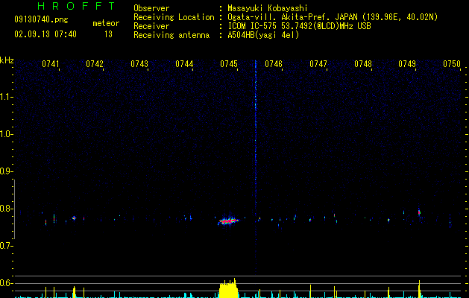Click the 0749 time marker

click(x=407, y=64)
